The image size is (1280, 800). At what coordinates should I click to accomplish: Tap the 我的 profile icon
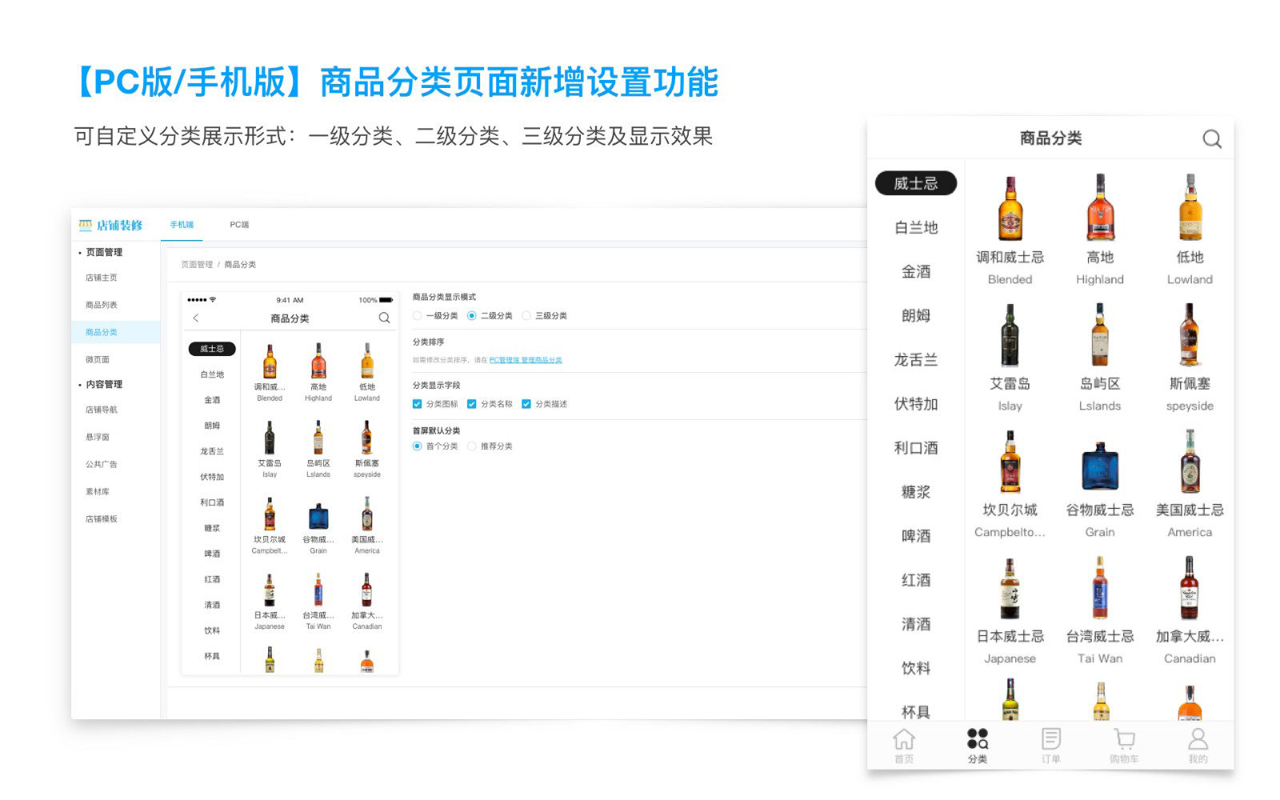click(x=1198, y=739)
